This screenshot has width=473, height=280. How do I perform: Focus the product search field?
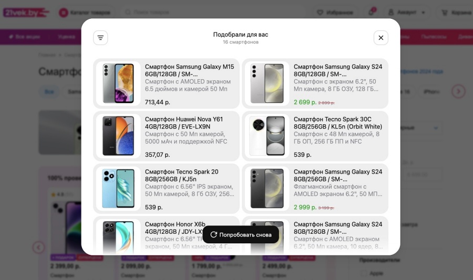(x=215, y=13)
